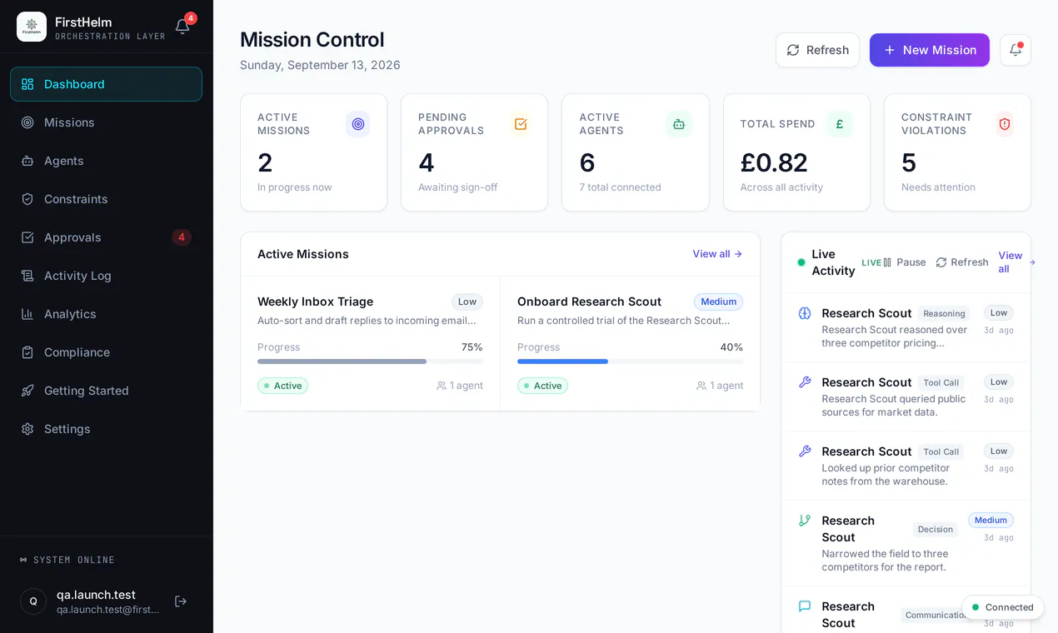This screenshot has height=633, width=1058.
Task: Click the System Online status icon
Action: pyautogui.click(x=23, y=560)
